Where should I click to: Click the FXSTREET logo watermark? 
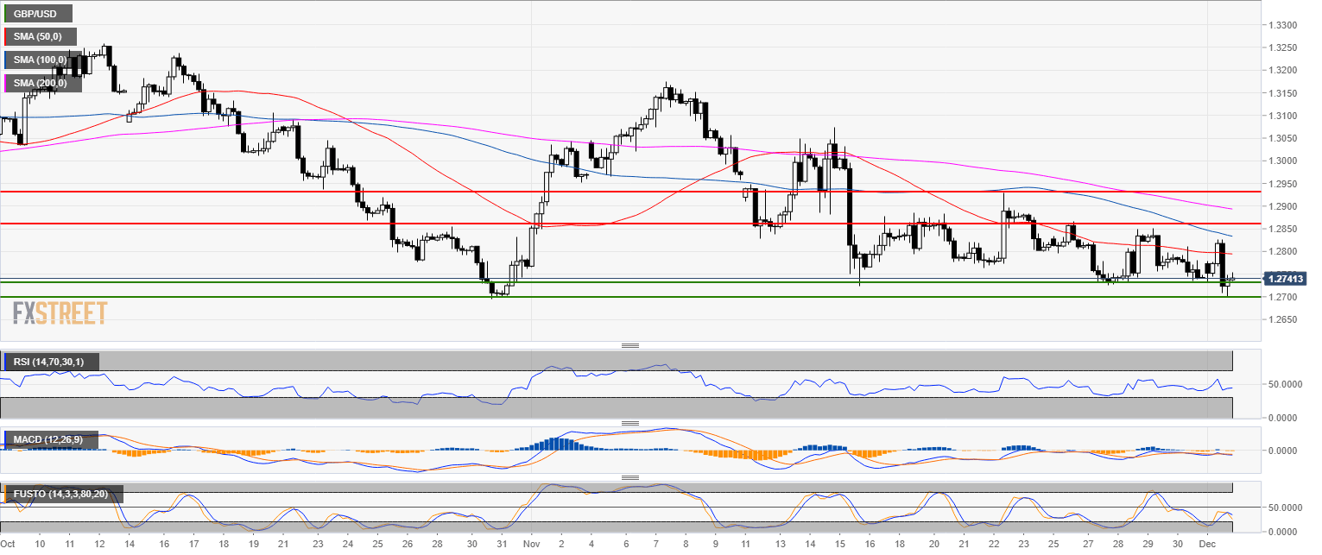pos(60,312)
